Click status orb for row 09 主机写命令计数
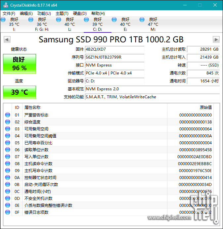The height and width of the screenshot is (229, 223). [x=8, y=170]
